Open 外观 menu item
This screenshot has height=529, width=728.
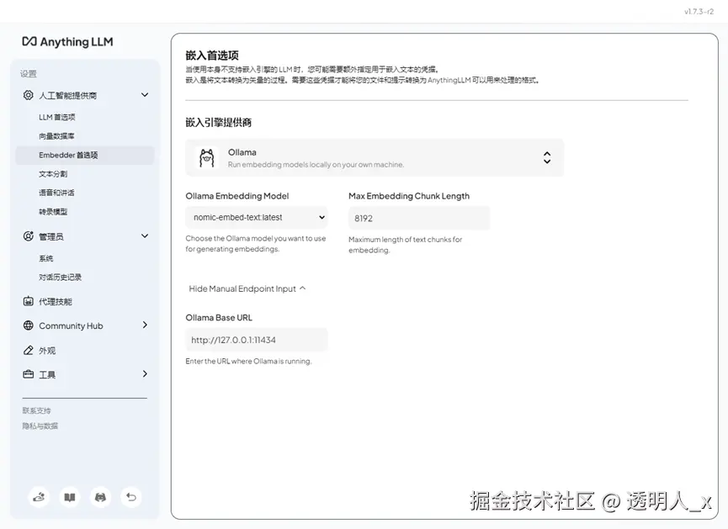[x=47, y=351]
